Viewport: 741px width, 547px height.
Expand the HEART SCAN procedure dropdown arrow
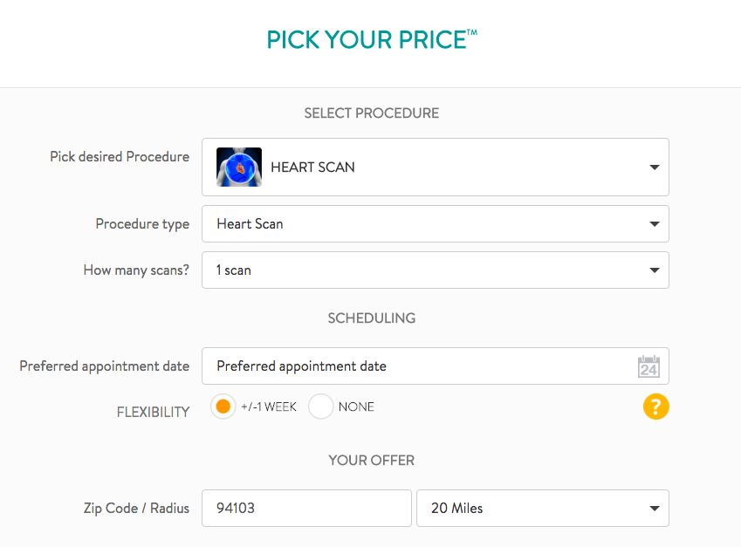point(655,168)
